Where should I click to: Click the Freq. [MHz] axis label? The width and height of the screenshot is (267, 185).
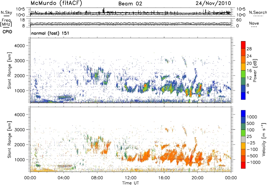(x=6, y=23)
